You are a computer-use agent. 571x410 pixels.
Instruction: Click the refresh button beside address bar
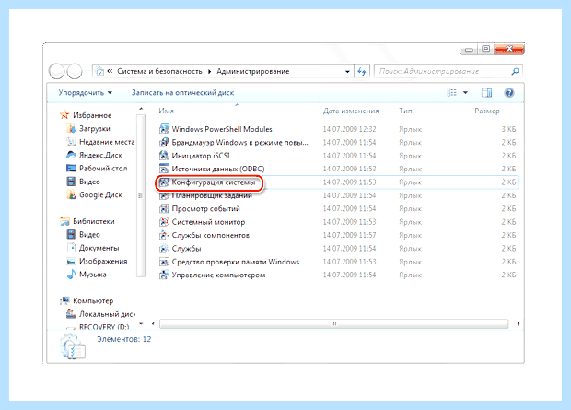point(362,72)
